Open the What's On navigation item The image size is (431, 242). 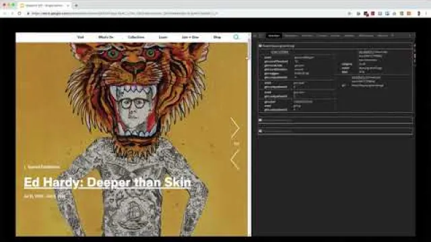tap(106, 37)
